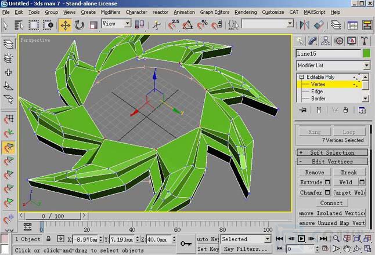The image size is (375, 255).
Task: Expand the Soft Selection rollout
Action: pos(332,152)
